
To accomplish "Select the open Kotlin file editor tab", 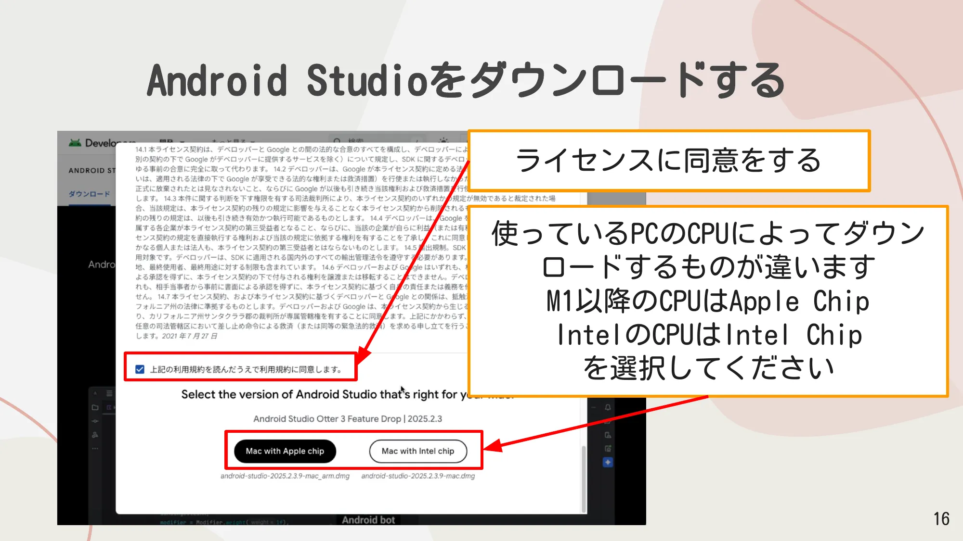I will coord(110,407).
